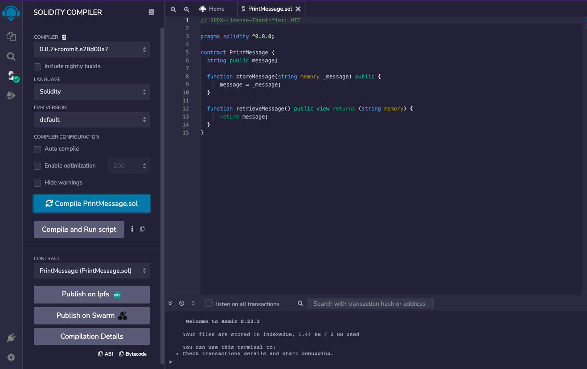Open the Contract dropdown PrintMessage (PrintMessage.sol)
This screenshot has height=369, width=587.
pos(92,271)
